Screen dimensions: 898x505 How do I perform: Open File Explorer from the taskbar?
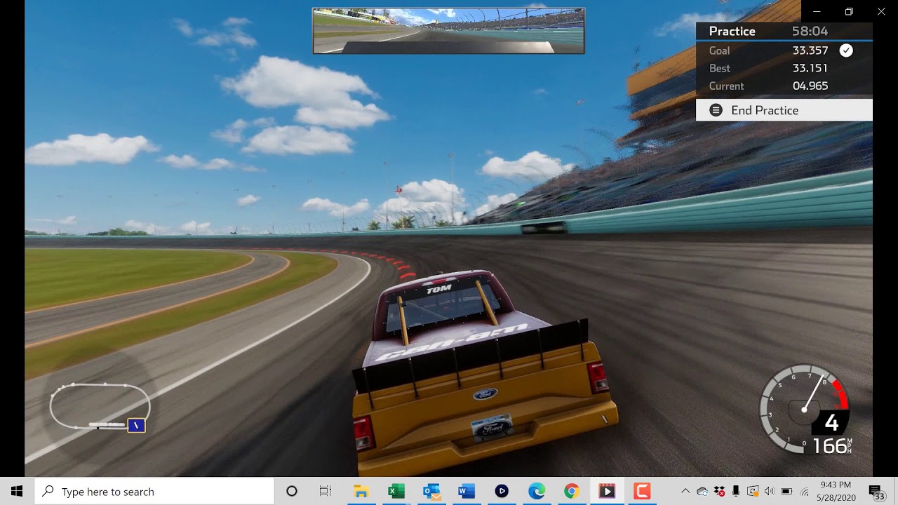click(361, 492)
